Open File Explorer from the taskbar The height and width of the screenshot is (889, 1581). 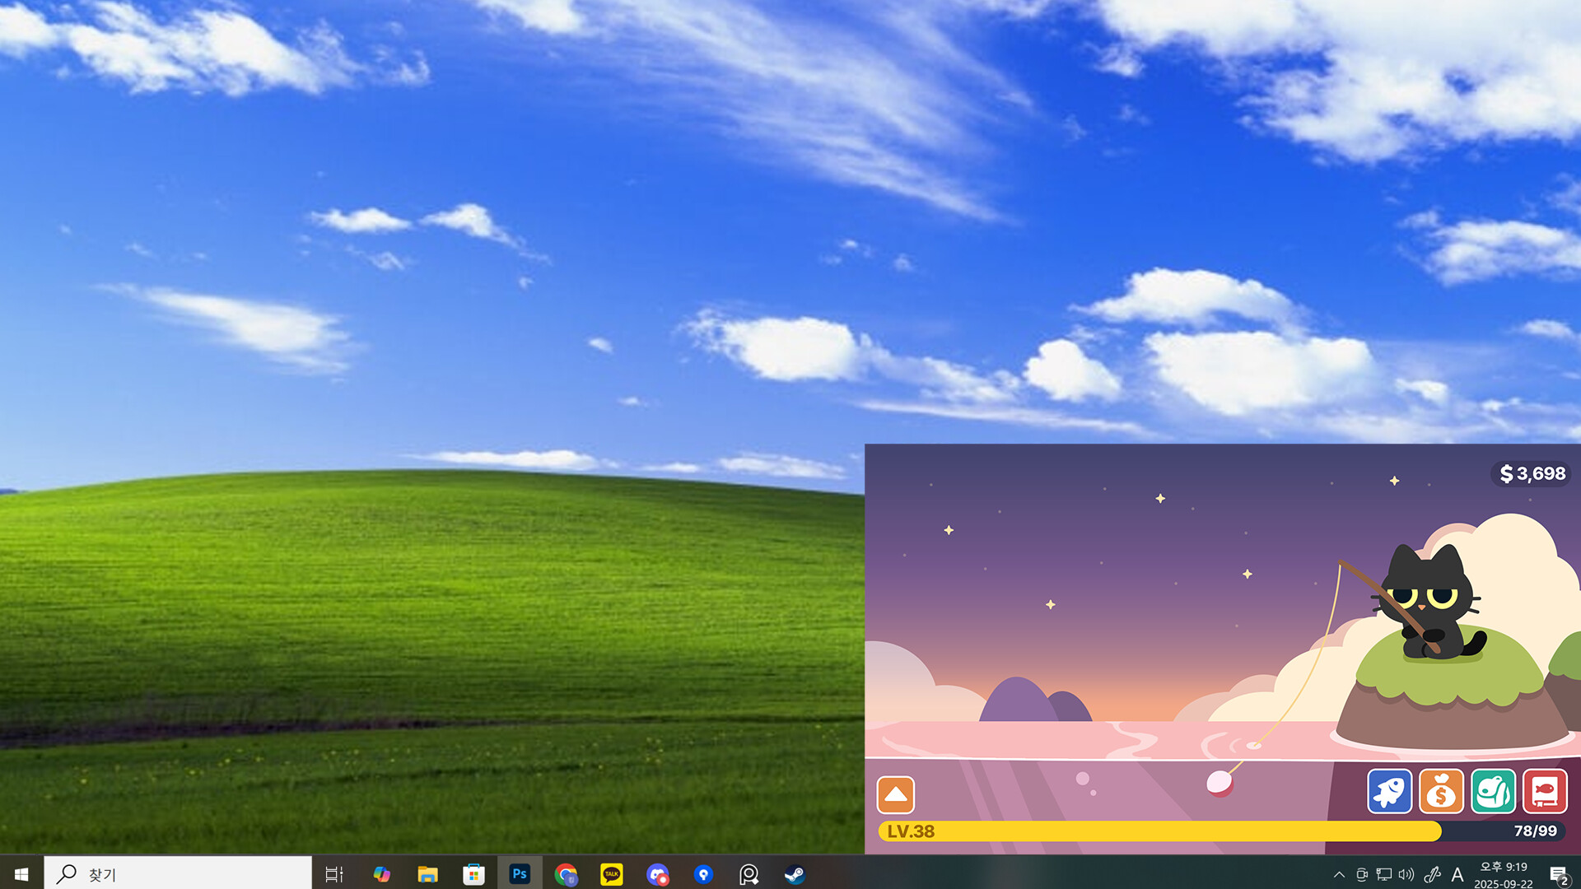point(427,874)
